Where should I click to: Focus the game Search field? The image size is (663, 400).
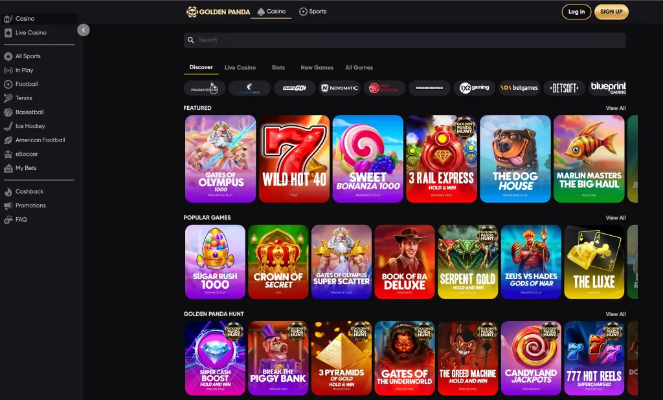tap(405, 40)
